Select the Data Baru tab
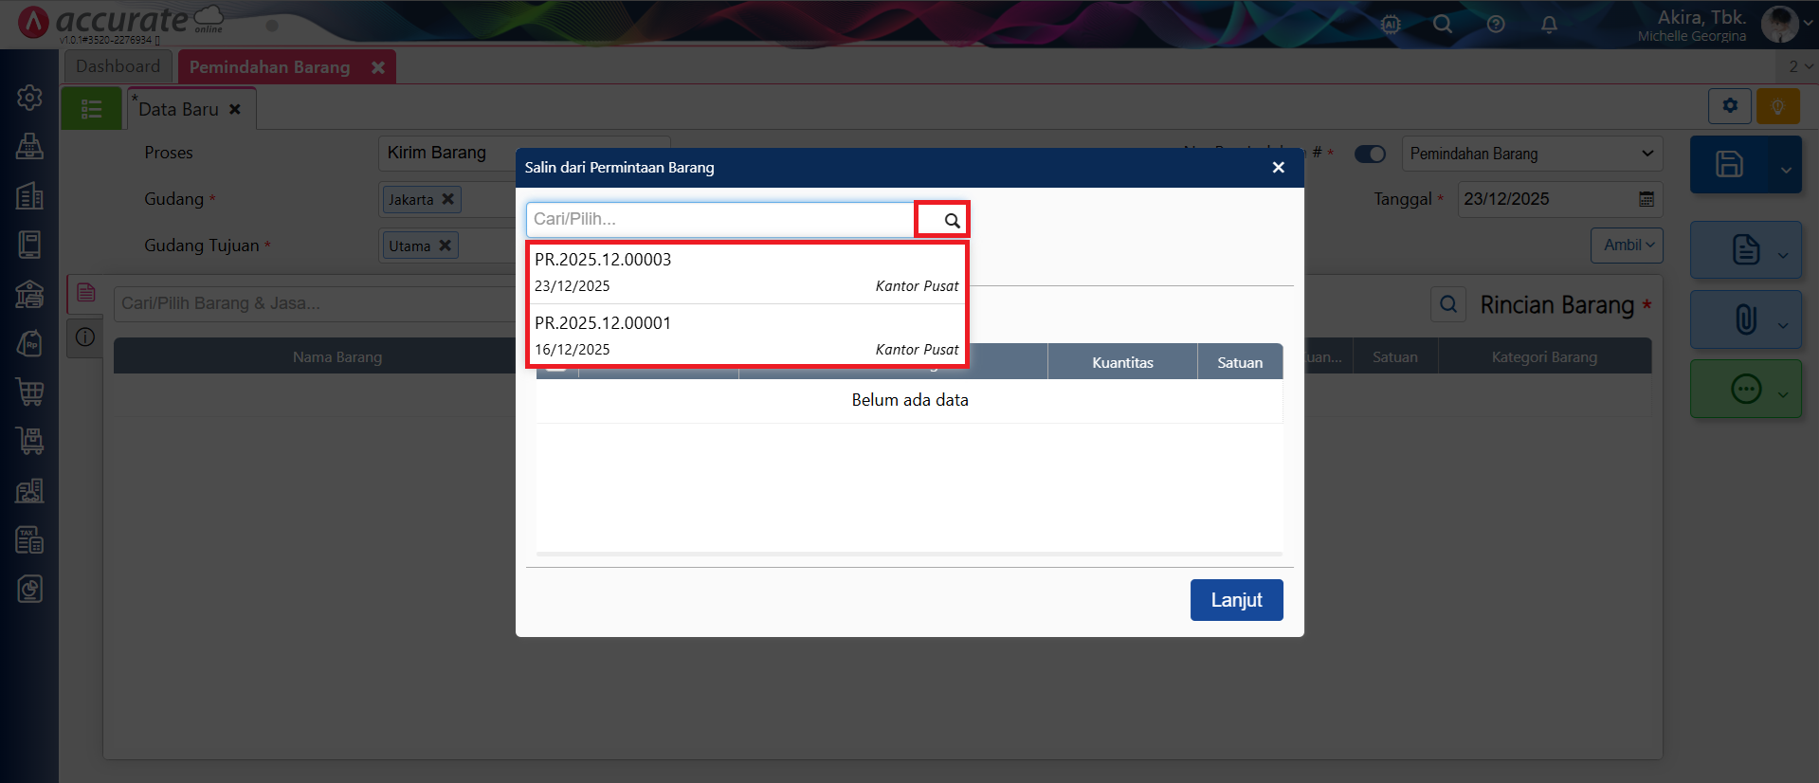The image size is (1819, 783). pos(179,109)
